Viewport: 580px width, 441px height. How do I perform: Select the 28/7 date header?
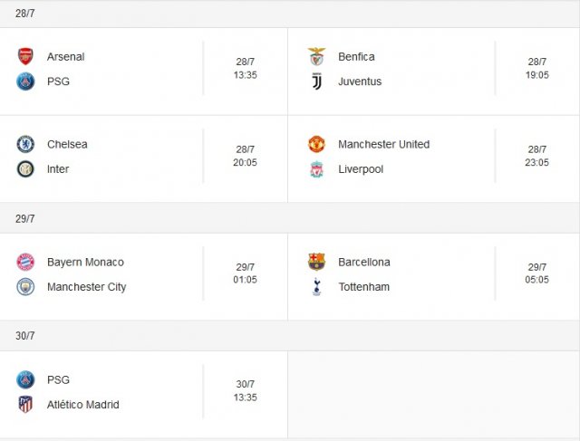coord(25,14)
